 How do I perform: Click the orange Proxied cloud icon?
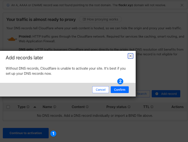click(x=12, y=39)
